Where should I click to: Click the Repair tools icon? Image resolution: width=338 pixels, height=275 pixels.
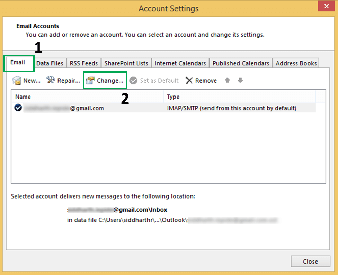tap(51, 81)
